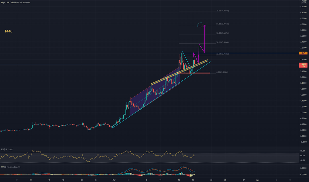Click the 0.00%(2.32565) Fibonacci label

(x=222, y=72)
